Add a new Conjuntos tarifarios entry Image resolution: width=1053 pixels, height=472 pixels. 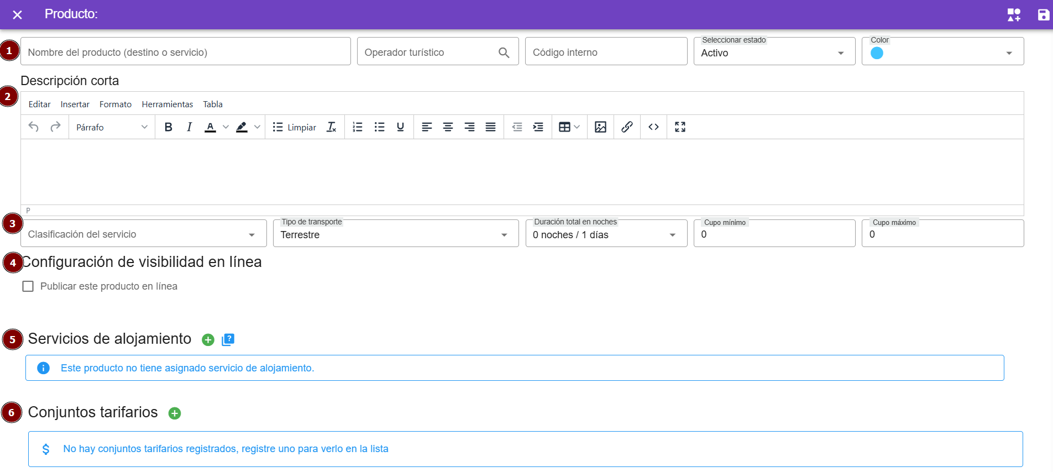click(x=175, y=413)
